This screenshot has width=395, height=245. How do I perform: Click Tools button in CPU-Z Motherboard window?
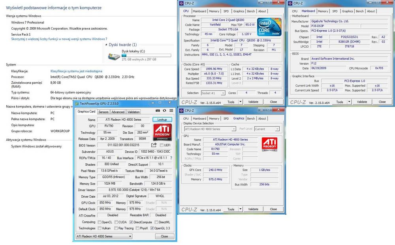point(340,102)
